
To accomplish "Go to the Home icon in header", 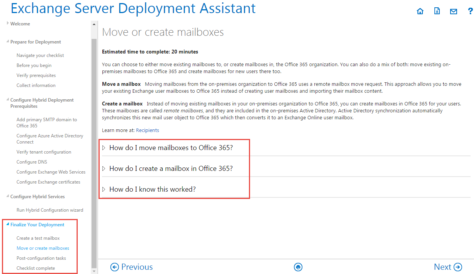I will point(420,12).
